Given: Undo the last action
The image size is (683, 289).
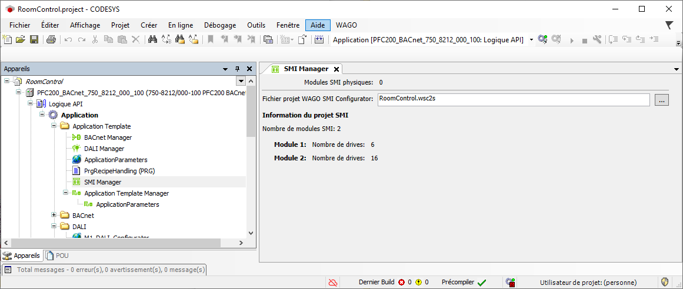Looking at the screenshot, I should [68, 39].
